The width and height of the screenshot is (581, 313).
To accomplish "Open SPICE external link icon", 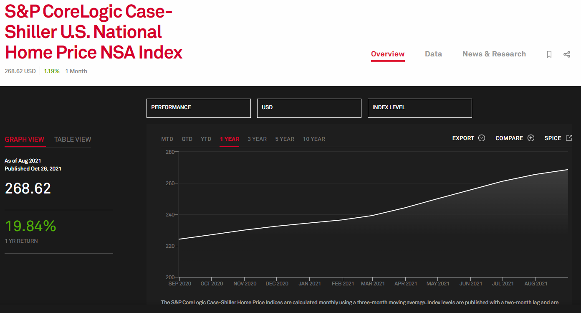I will coord(569,138).
